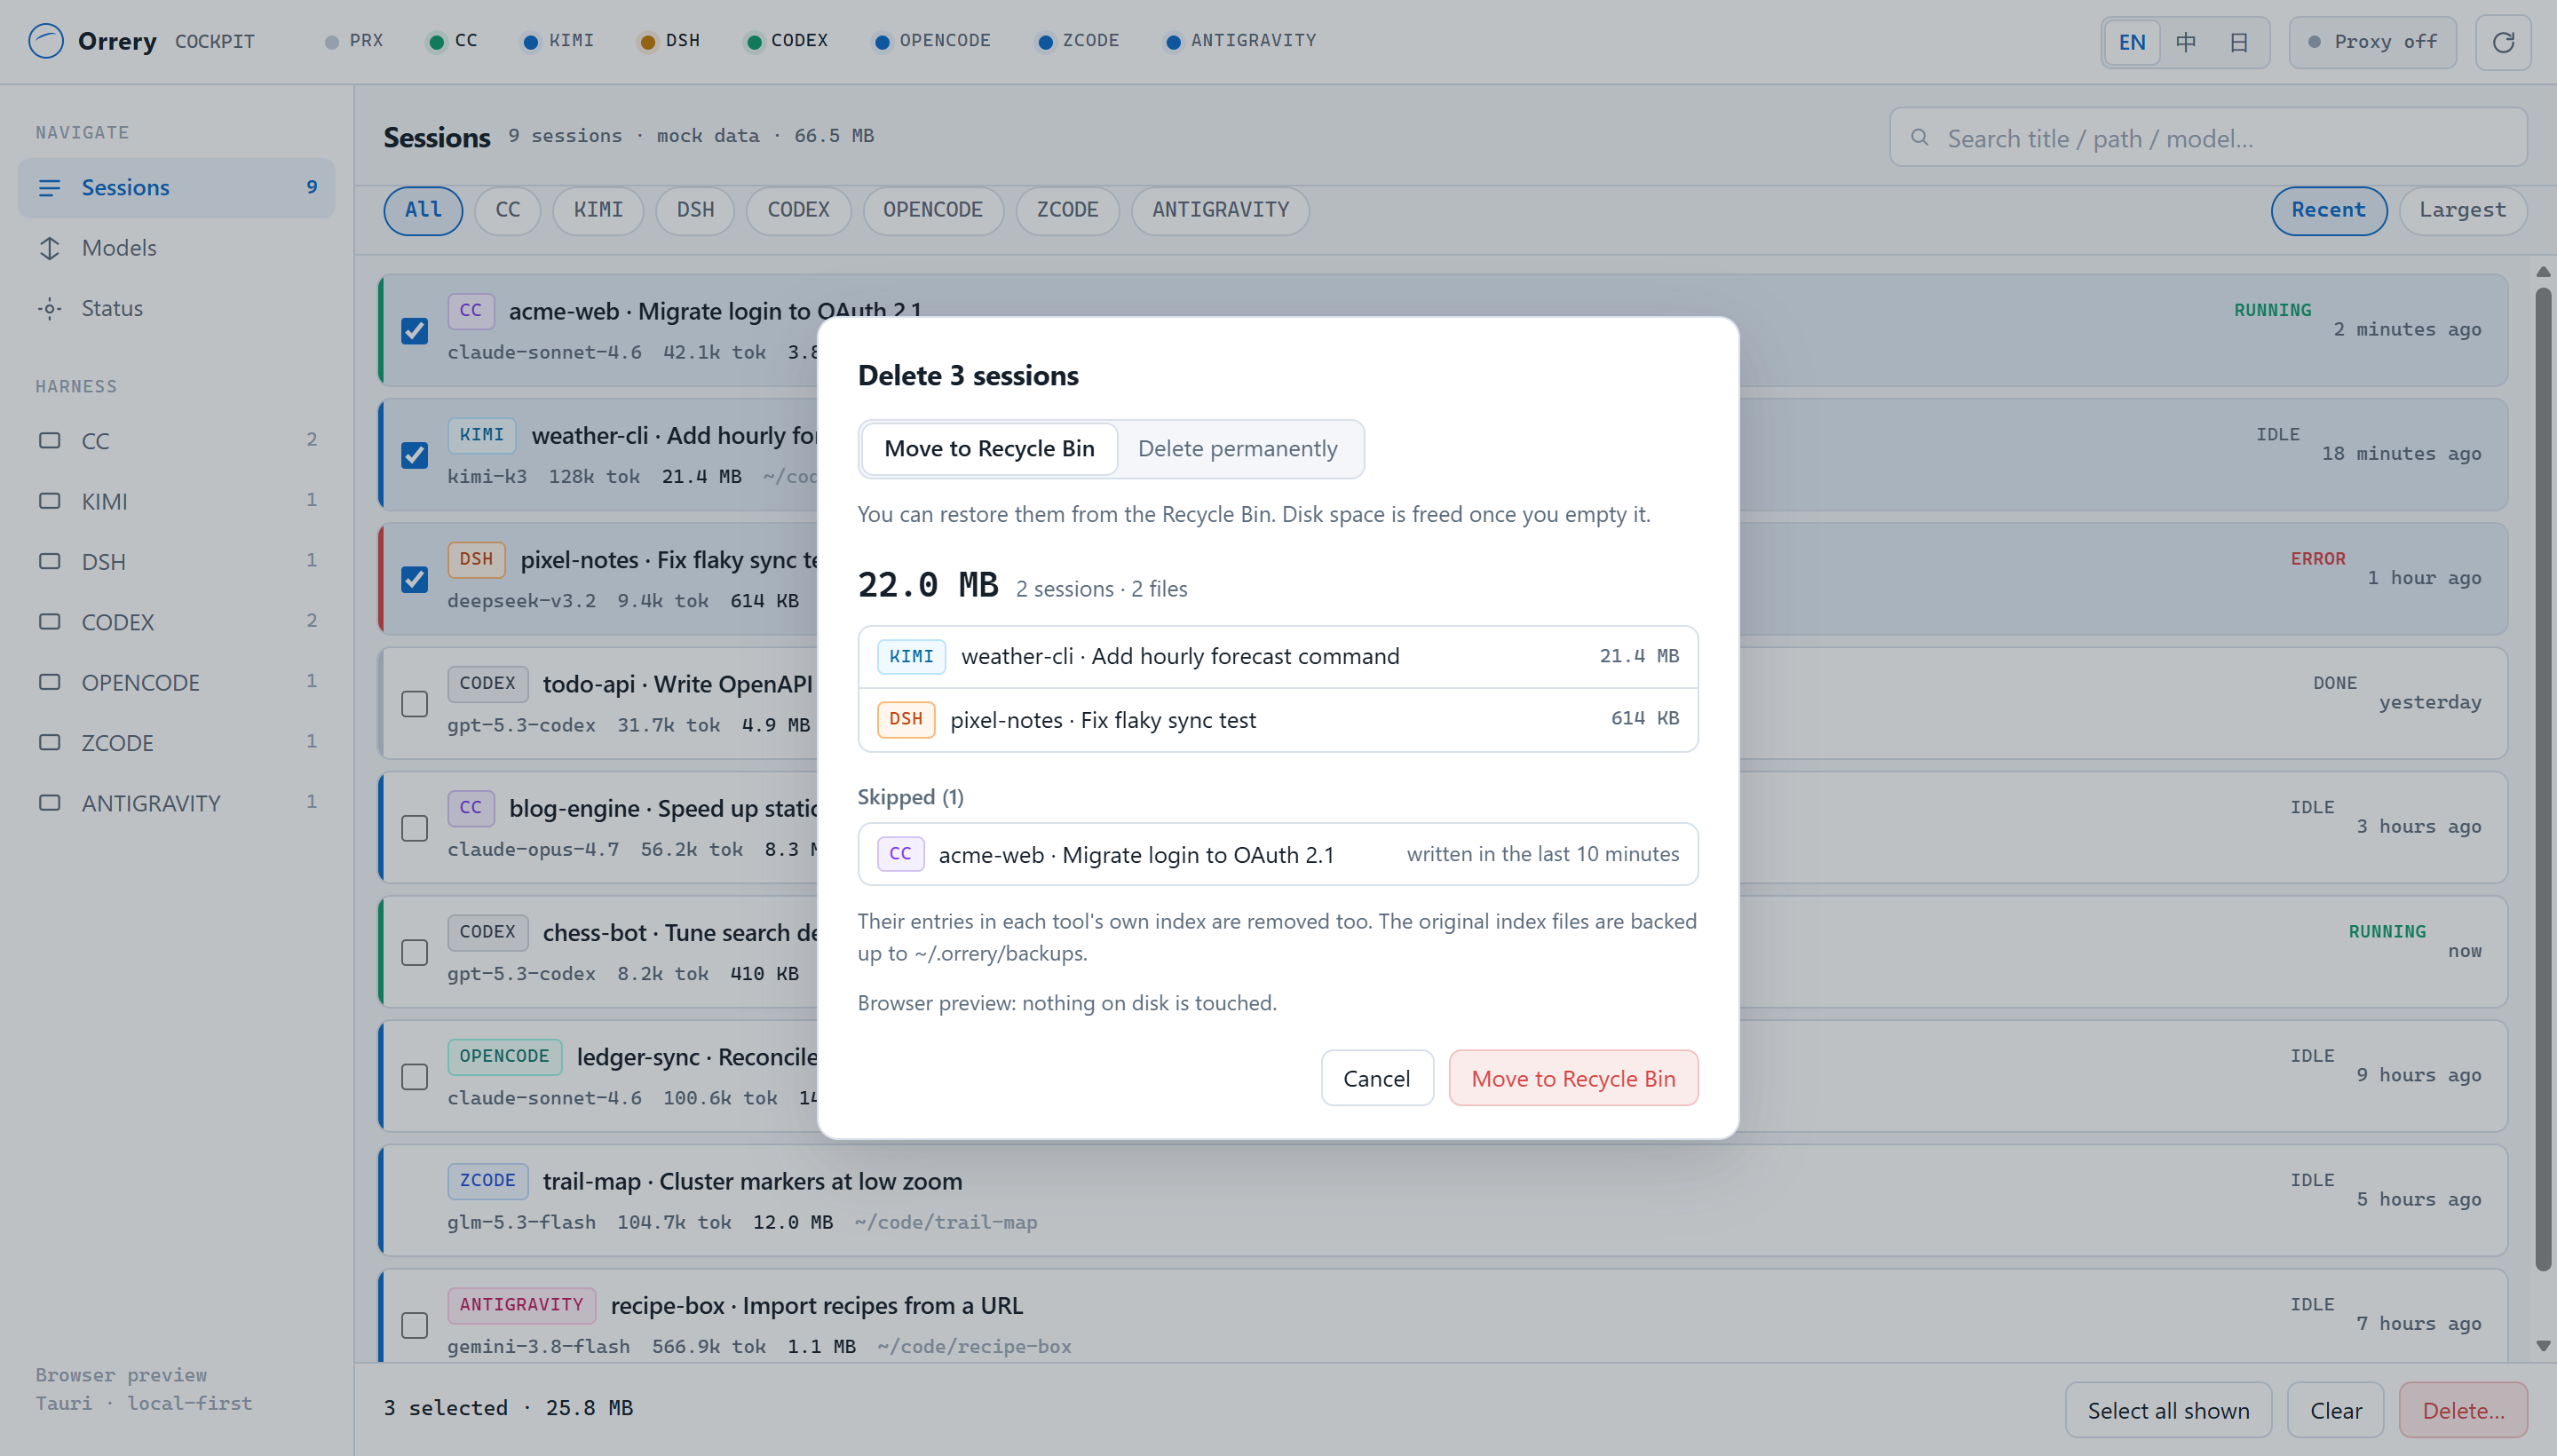The width and height of the screenshot is (2557, 1456).
Task: Click pixel-notes row in delete dialog
Action: point(1277,720)
